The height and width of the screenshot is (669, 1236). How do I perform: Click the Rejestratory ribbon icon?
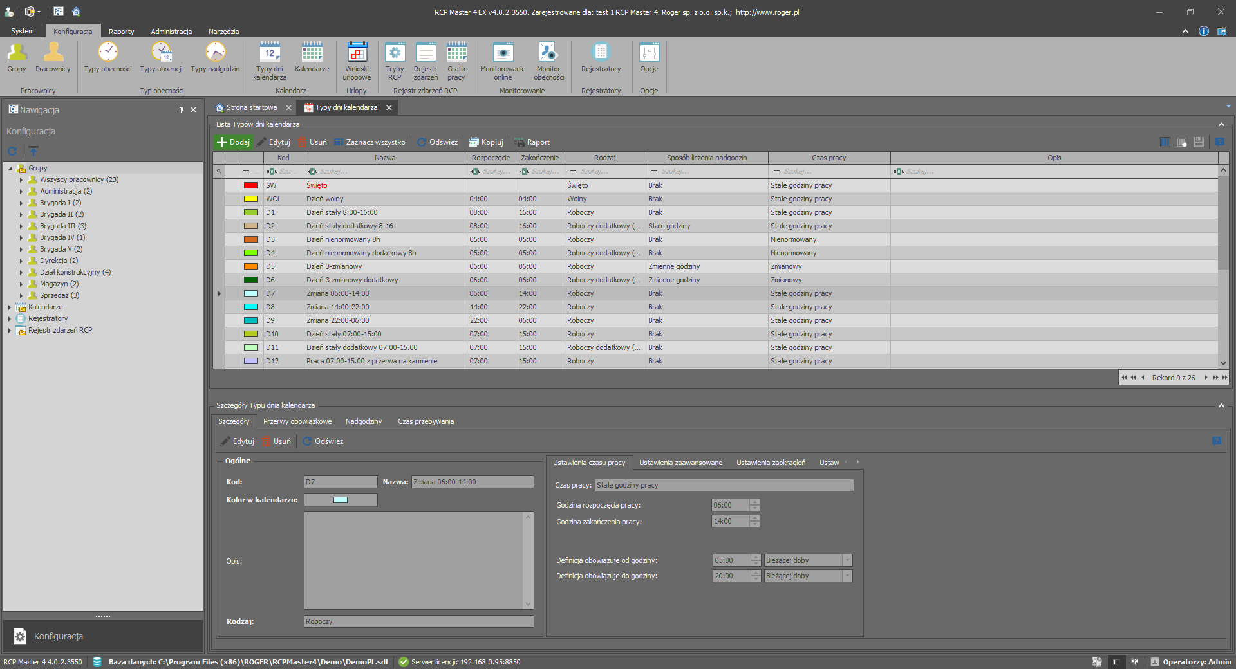[601, 58]
